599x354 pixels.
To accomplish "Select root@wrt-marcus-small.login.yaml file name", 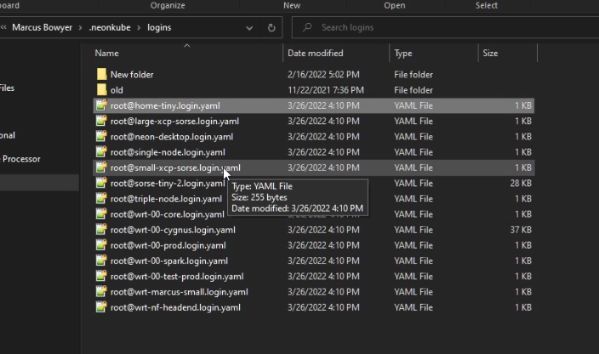I will (x=180, y=292).
